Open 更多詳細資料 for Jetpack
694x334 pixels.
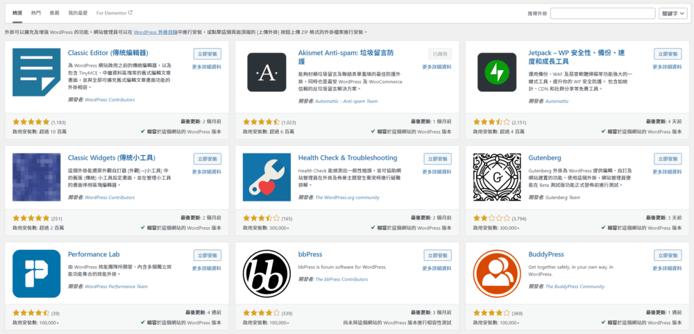[x=667, y=67]
